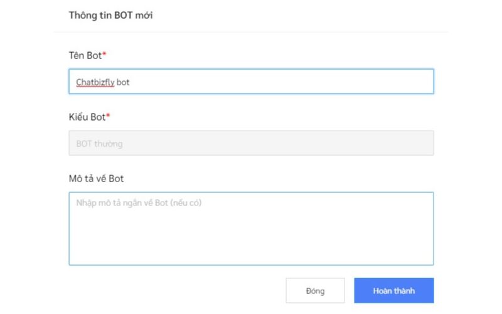This screenshot has width=502, height=314.
Task: Click the Tên Bot name input field
Action: pos(251,82)
